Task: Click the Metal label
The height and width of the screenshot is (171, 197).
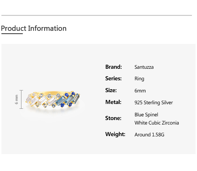Action: (113, 102)
